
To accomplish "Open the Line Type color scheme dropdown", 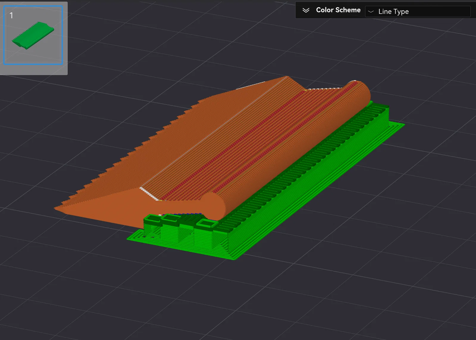I will [x=418, y=12].
